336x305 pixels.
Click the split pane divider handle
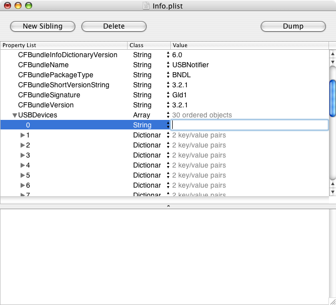click(x=168, y=206)
